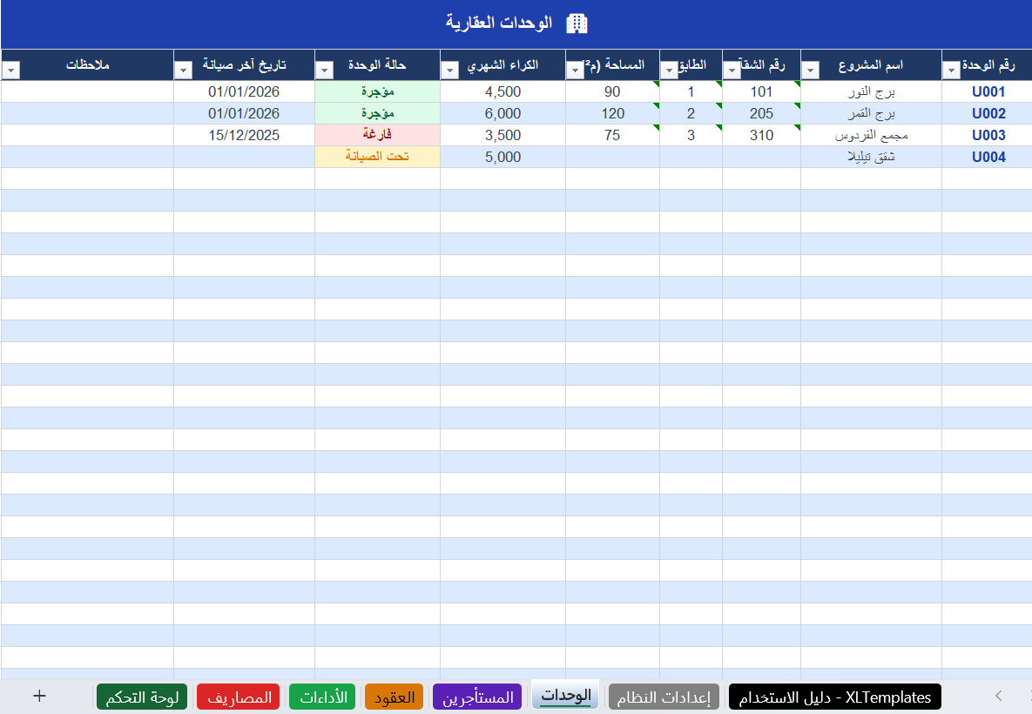The height and width of the screenshot is (714, 1032).
Task: Select maintenance date cell 15/12/2025
Action: [x=244, y=135]
